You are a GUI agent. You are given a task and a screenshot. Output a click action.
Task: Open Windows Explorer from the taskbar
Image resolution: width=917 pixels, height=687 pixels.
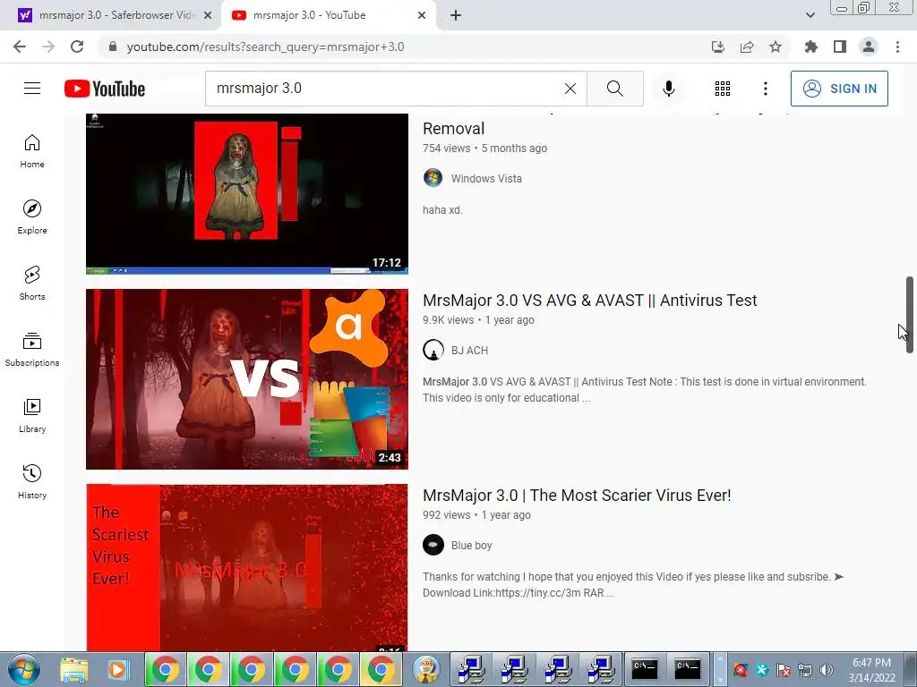tap(74, 669)
